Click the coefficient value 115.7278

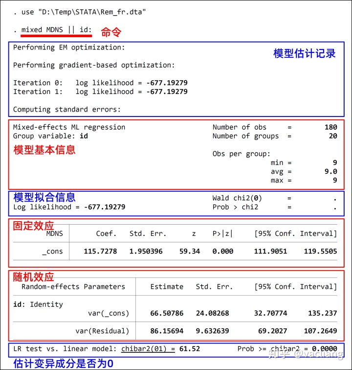[100, 251]
